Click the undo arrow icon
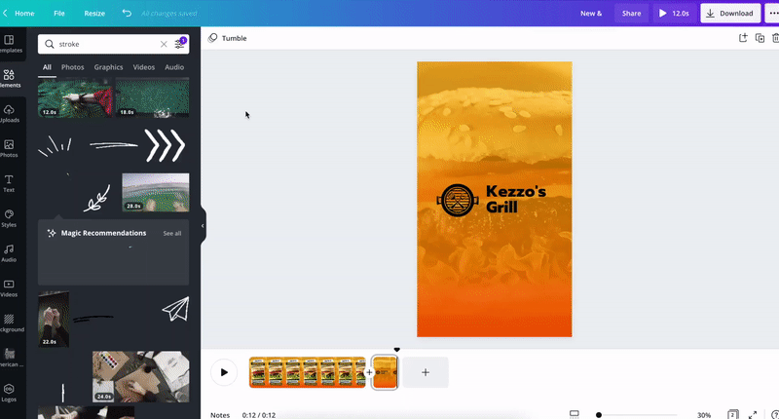Image resolution: width=779 pixels, height=419 pixels. 127,14
